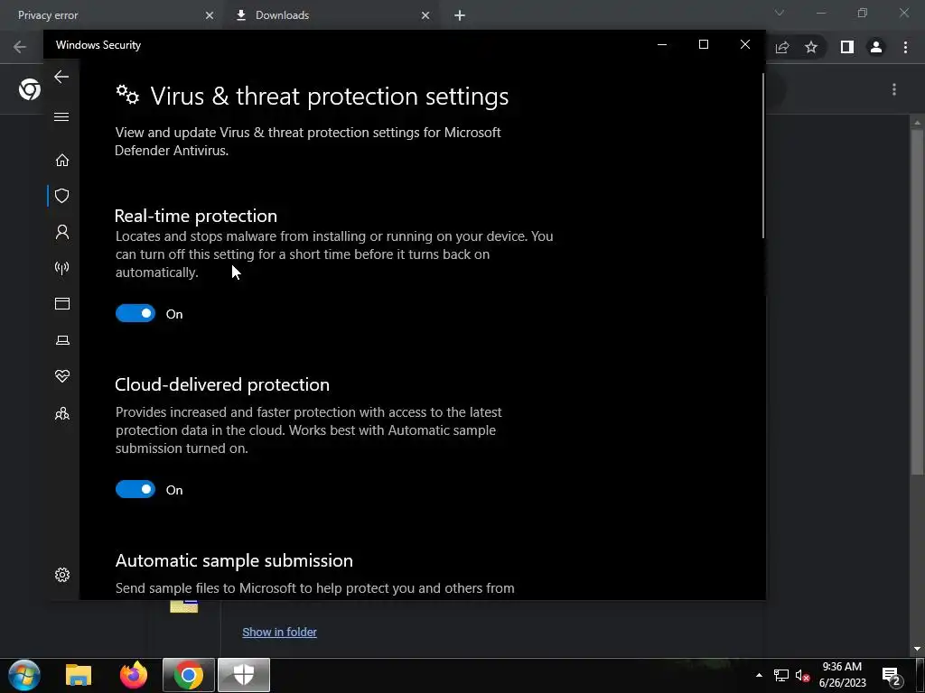The height and width of the screenshot is (693, 925).
Task: Open the Windows Security hamburger menu
Action: point(61,116)
